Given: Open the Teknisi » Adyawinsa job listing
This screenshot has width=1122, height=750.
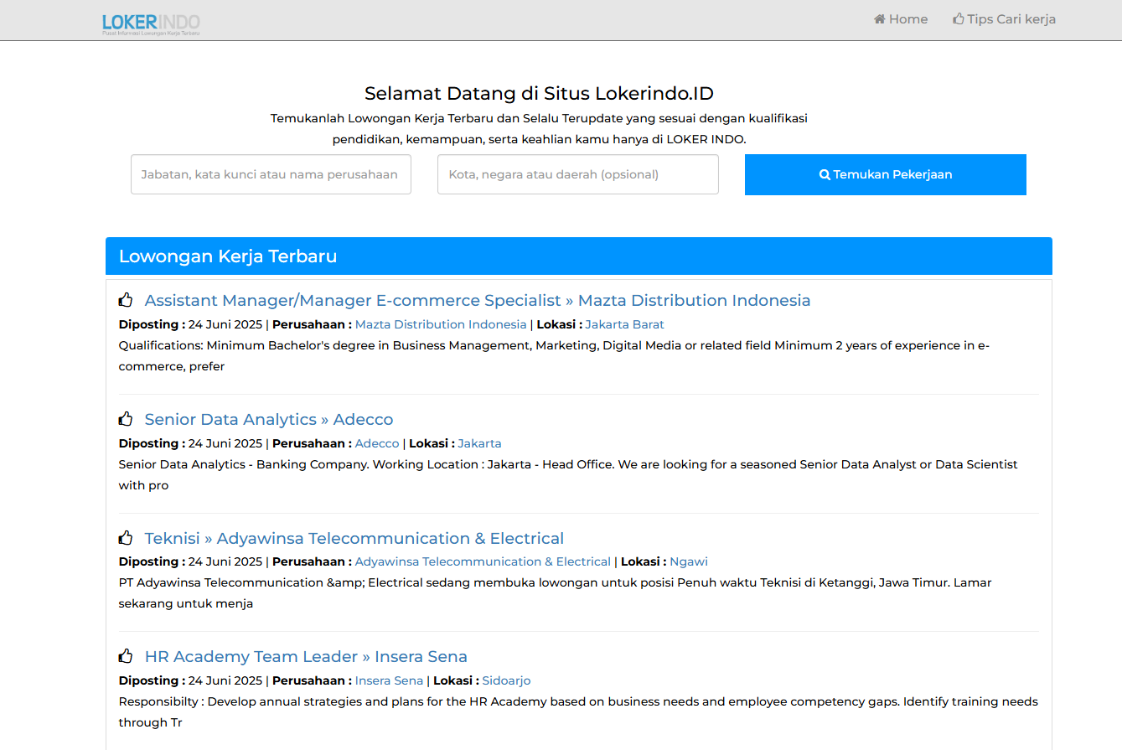Looking at the screenshot, I should pos(354,537).
